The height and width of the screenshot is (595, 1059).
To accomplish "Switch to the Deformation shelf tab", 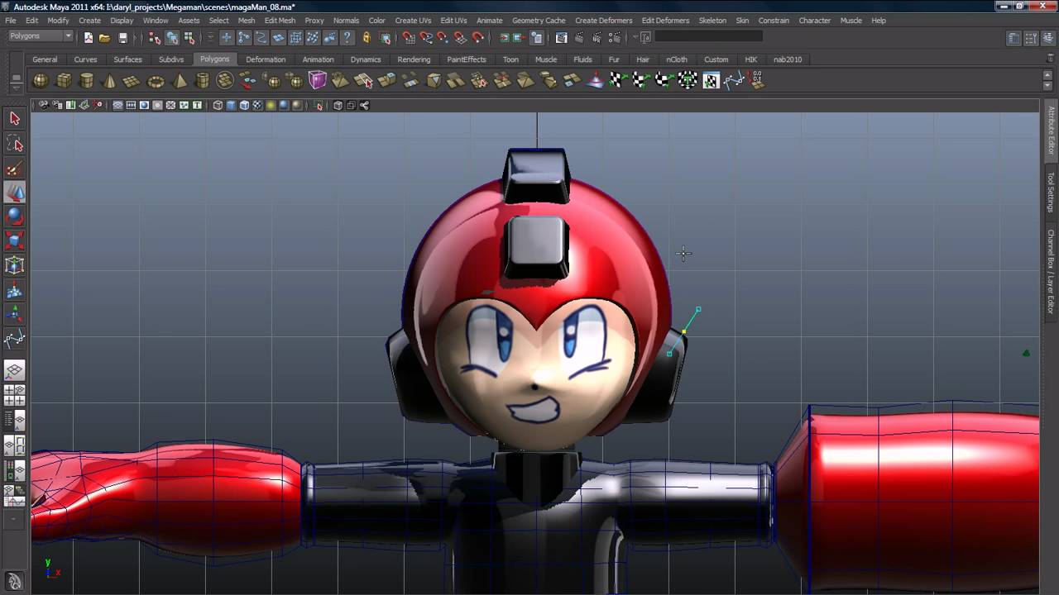I will click(266, 59).
